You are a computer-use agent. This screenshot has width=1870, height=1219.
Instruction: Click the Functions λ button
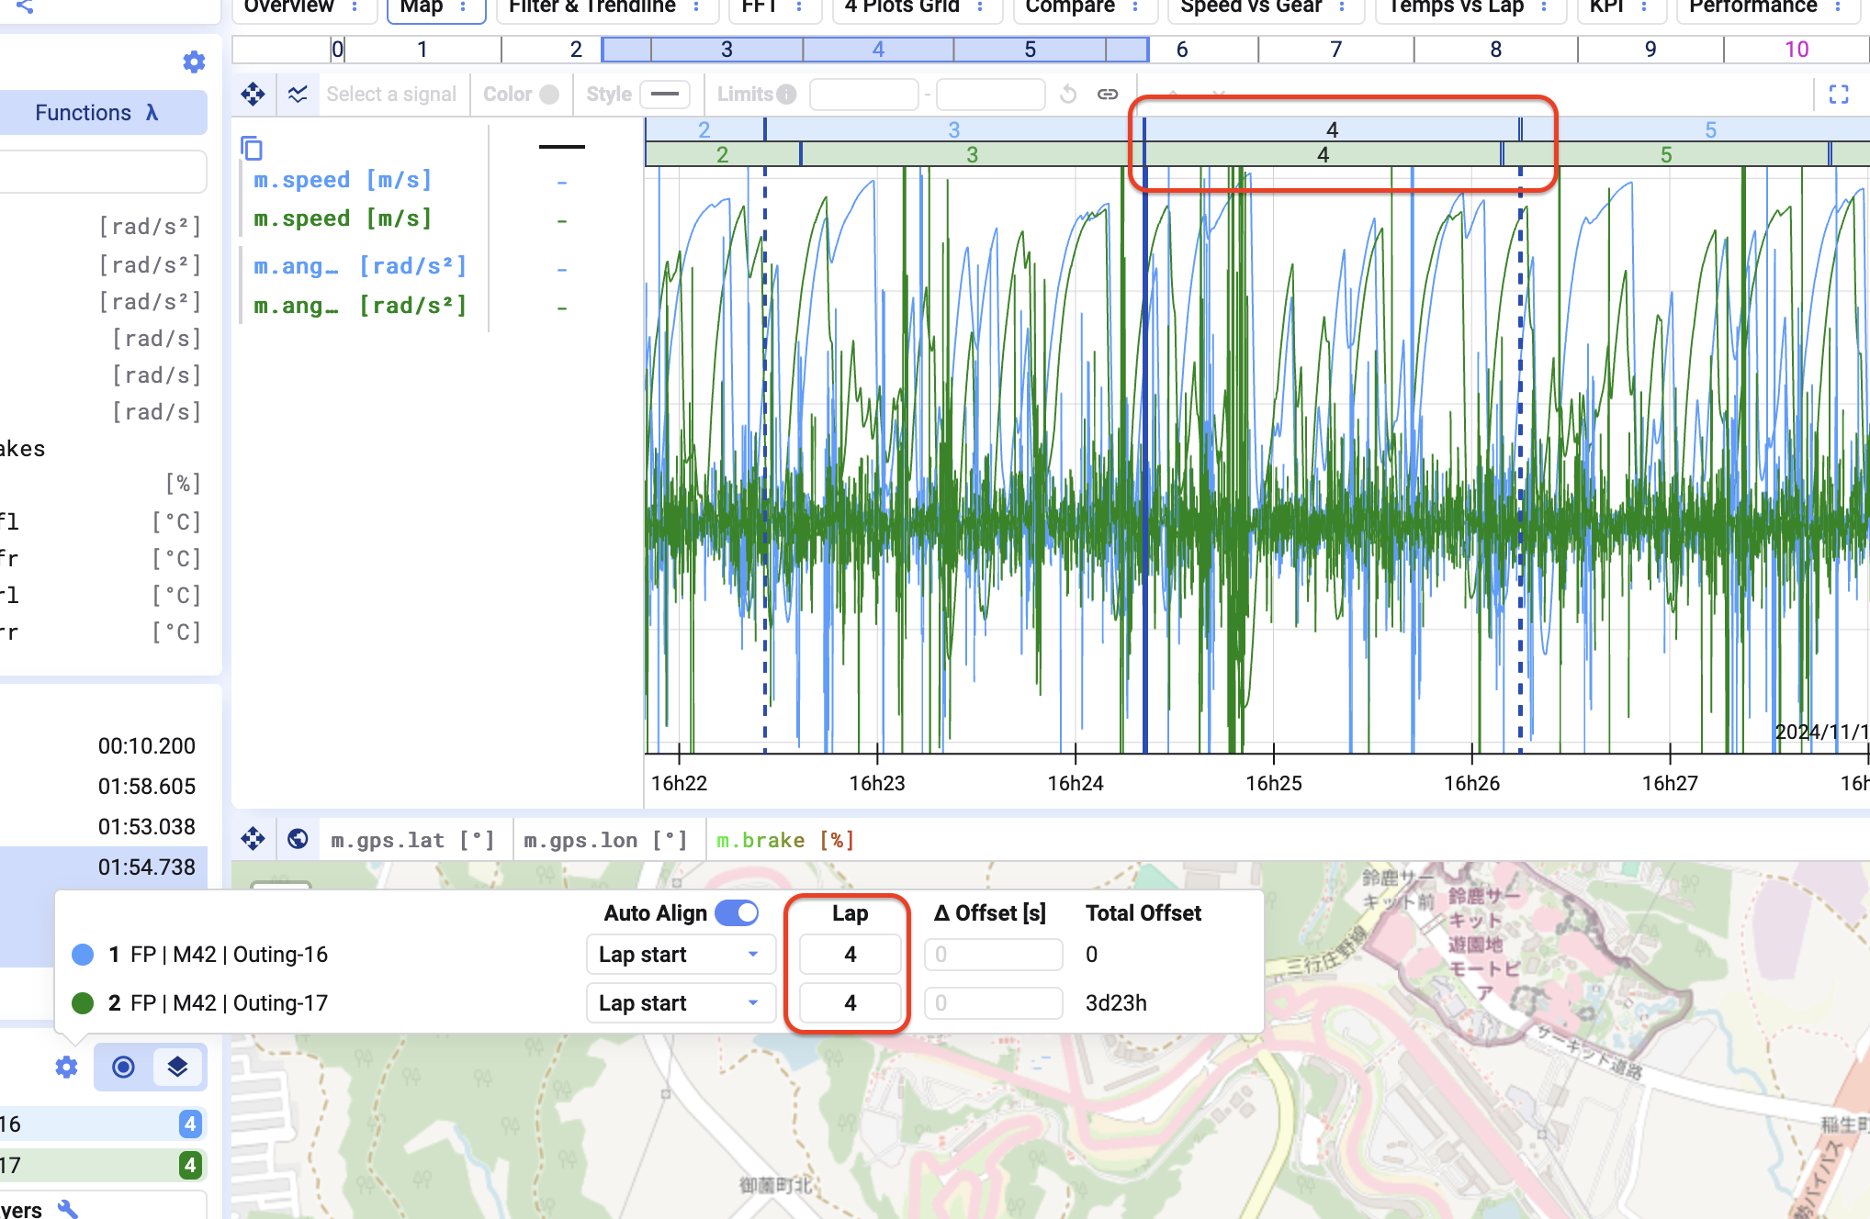point(97,113)
